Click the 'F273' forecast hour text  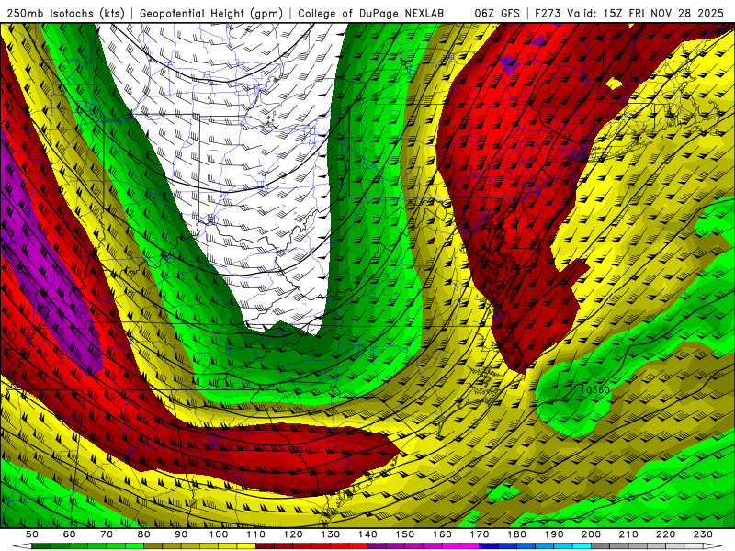548,14
